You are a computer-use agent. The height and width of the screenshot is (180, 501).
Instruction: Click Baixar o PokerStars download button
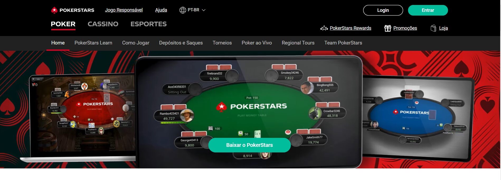(x=249, y=145)
